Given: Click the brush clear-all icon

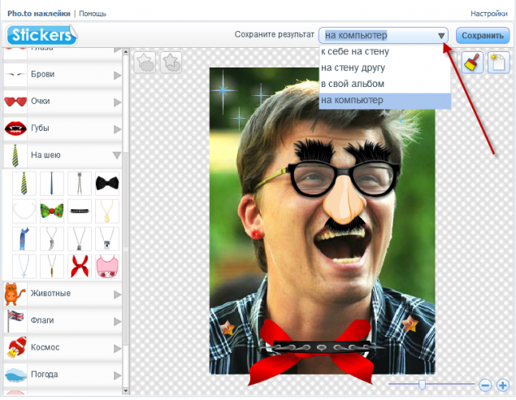Looking at the screenshot, I should pyautogui.click(x=472, y=63).
